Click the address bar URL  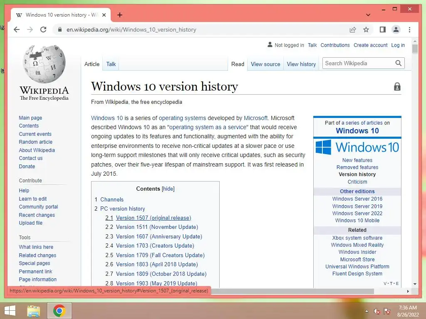pyautogui.click(x=131, y=29)
